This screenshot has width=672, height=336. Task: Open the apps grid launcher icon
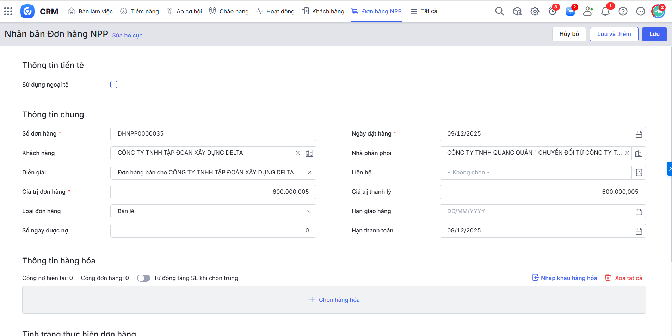point(8,11)
